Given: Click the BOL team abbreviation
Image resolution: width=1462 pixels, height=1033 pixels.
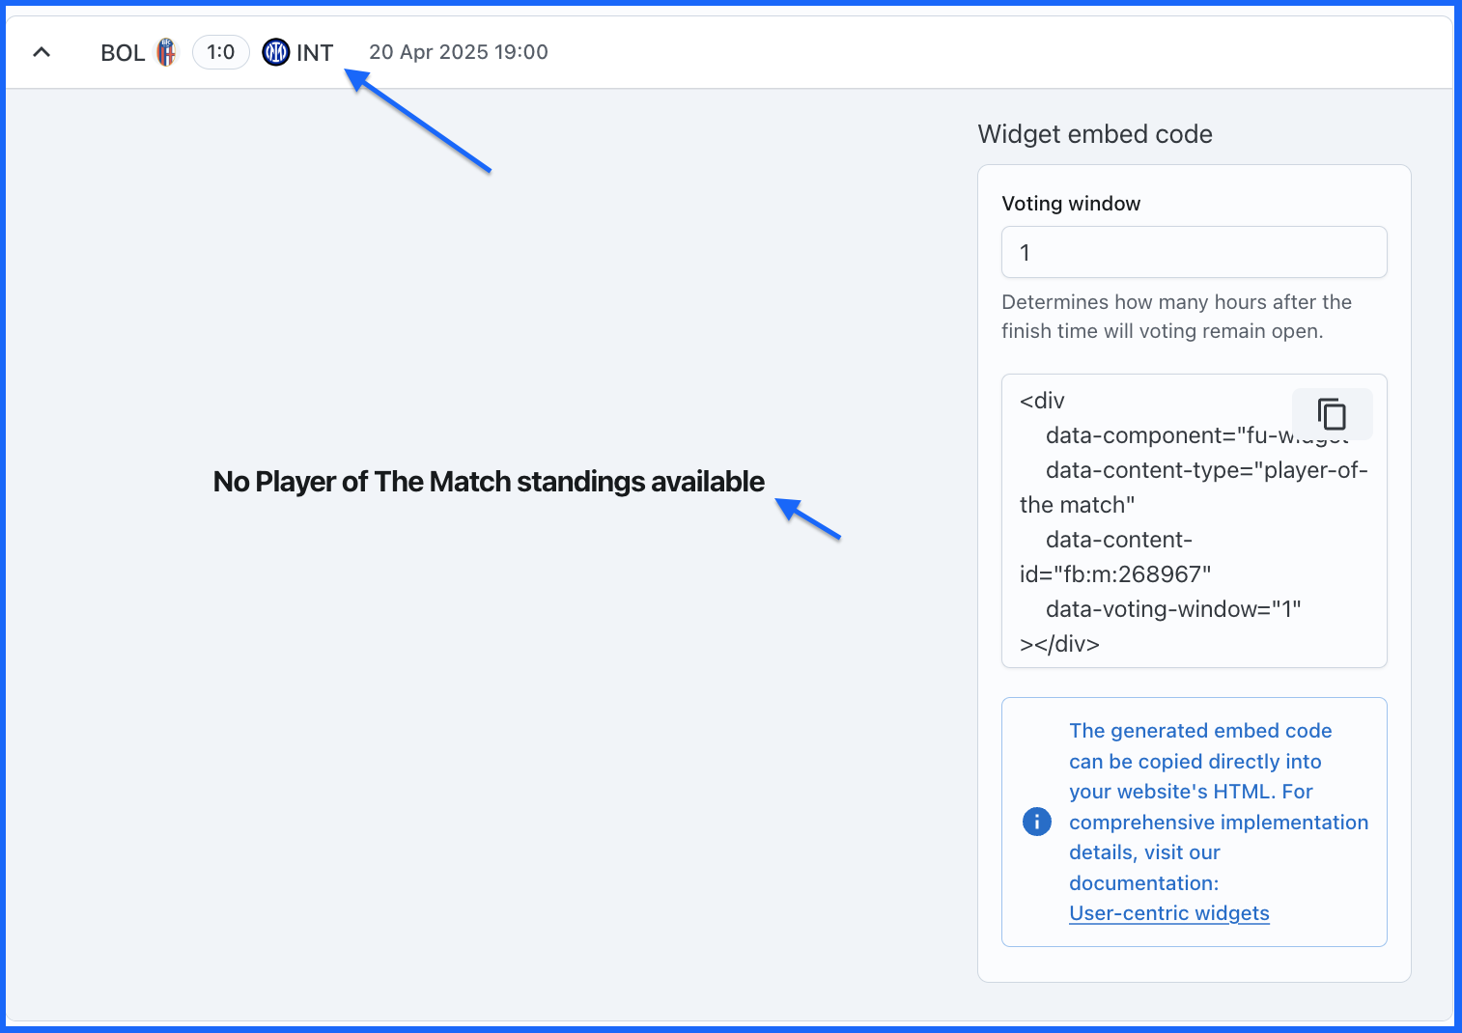Looking at the screenshot, I should click(123, 53).
